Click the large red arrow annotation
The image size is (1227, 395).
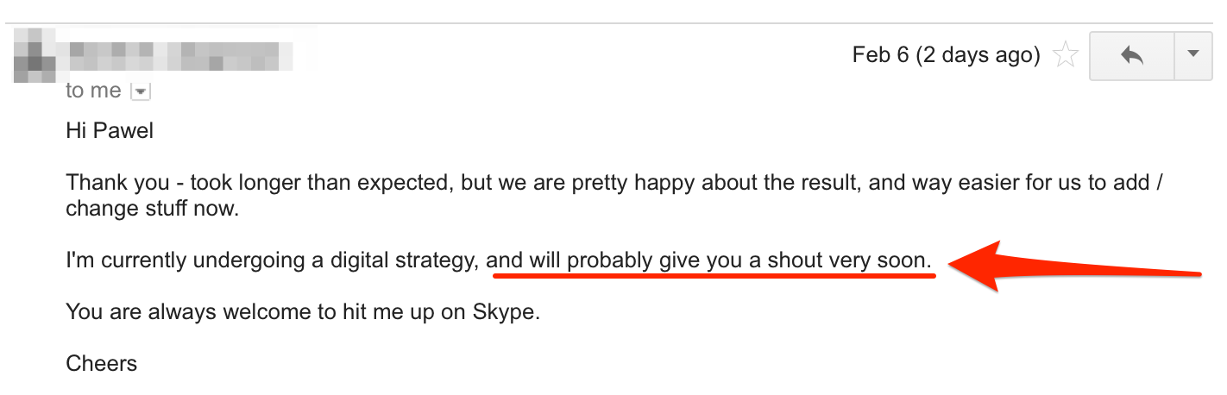tap(1076, 266)
